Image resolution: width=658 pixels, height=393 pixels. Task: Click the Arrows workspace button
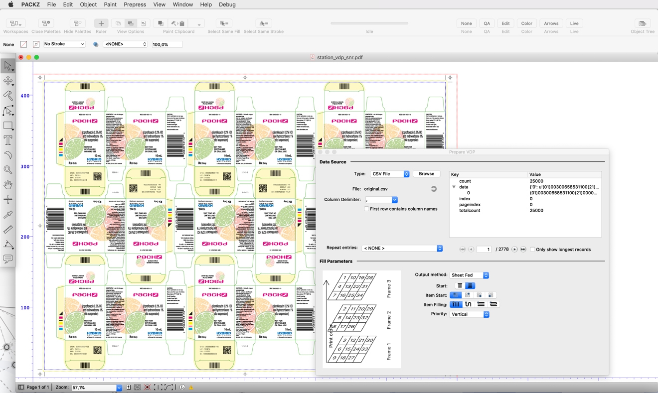[551, 23]
